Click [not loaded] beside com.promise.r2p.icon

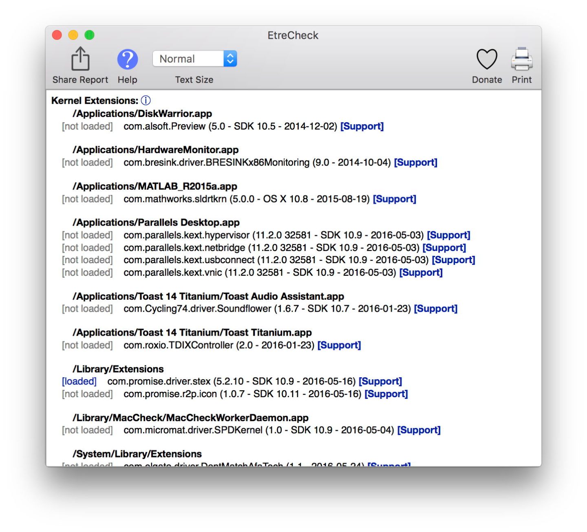pos(87,394)
